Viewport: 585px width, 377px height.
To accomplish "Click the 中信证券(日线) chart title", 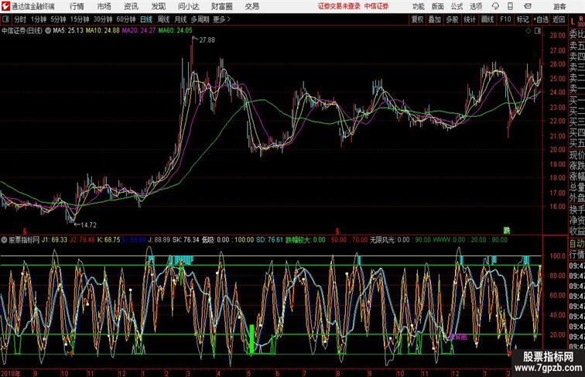I will [x=22, y=31].
